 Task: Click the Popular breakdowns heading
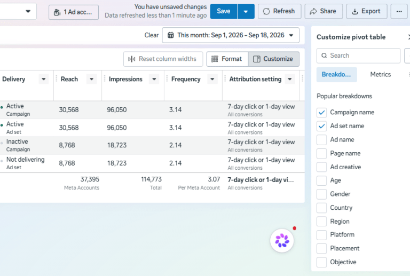pyautogui.click(x=344, y=96)
